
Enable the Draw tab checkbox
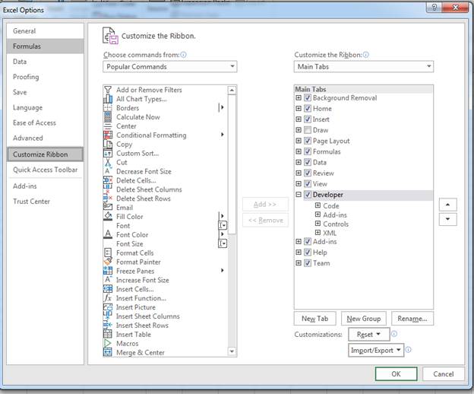(x=308, y=130)
